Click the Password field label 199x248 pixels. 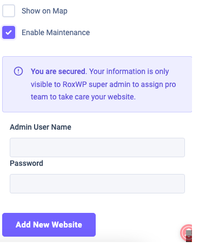pyautogui.click(x=26, y=163)
